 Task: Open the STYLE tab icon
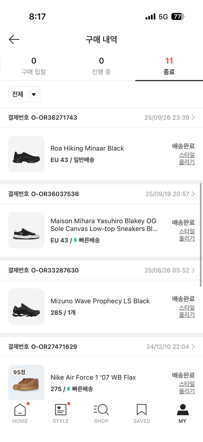[x=61, y=410]
